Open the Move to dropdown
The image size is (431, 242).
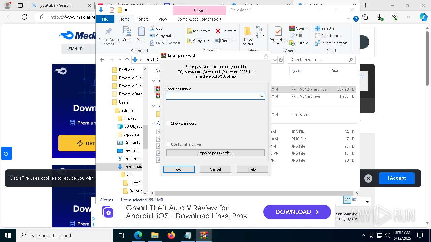[x=199, y=31]
